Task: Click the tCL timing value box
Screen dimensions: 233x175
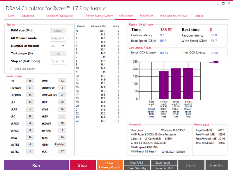Action: [x=30, y=81]
